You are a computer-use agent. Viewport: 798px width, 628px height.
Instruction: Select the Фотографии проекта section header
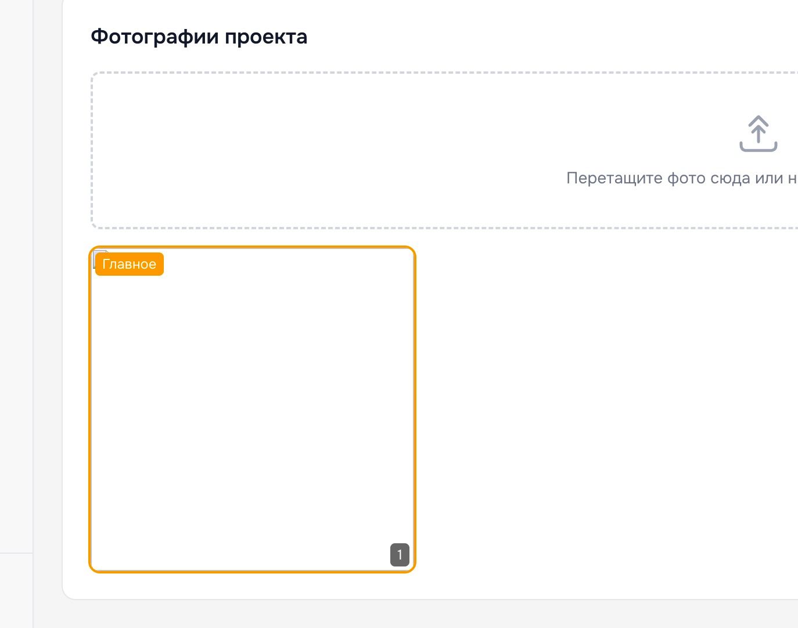point(199,37)
